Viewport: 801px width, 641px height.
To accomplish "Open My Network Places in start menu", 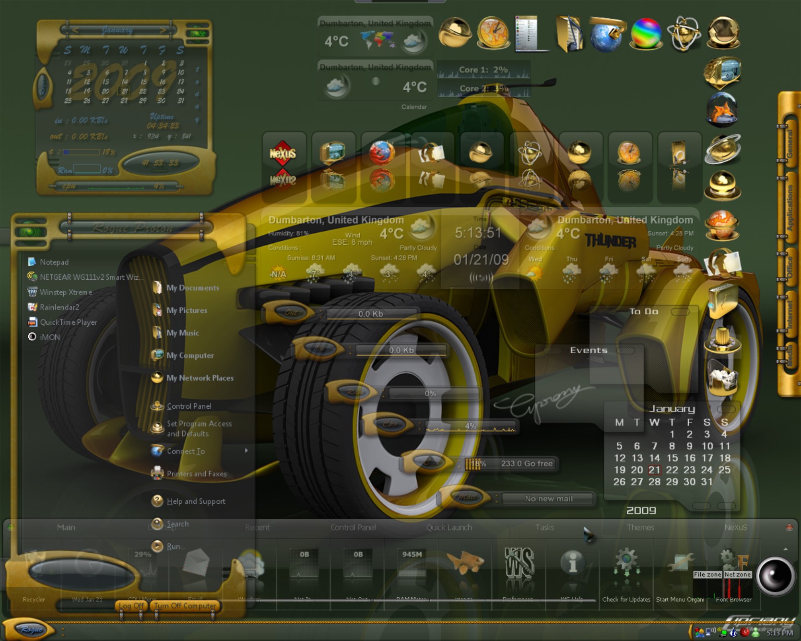I will point(193,378).
